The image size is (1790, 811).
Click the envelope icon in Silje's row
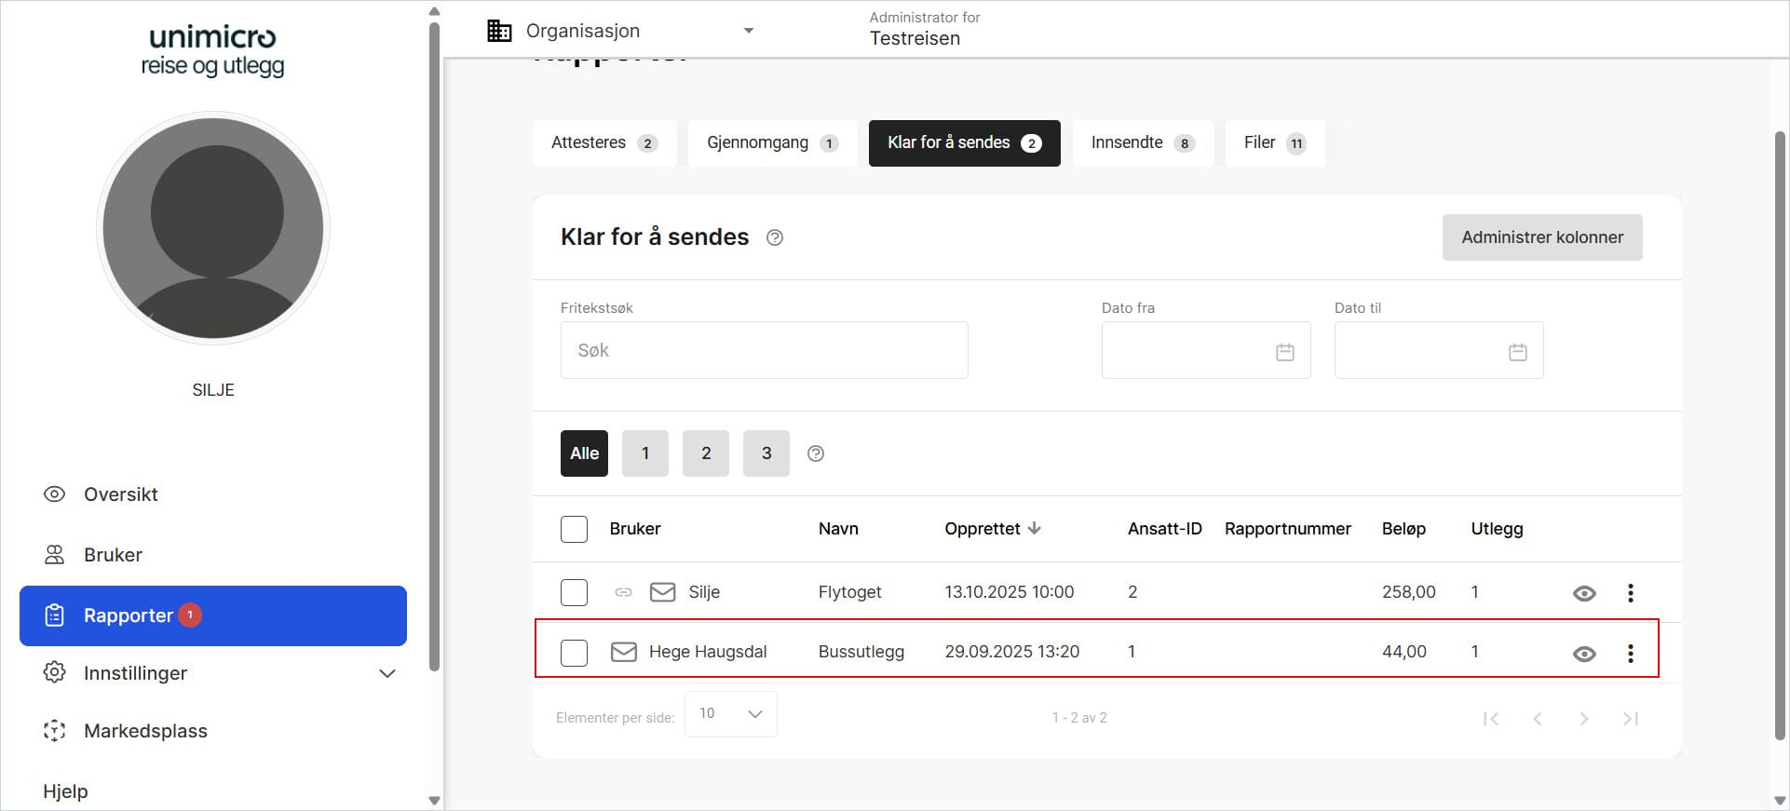pos(662,592)
